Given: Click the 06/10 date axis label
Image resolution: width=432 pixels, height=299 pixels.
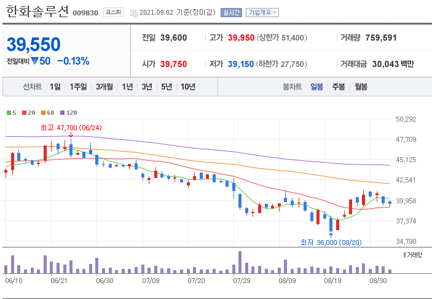Looking at the screenshot, I should (14, 281).
